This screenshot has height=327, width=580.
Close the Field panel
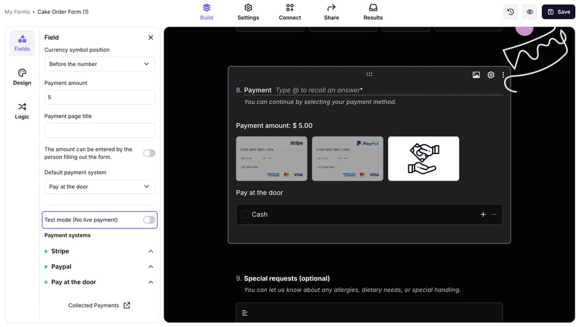(x=151, y=37)
